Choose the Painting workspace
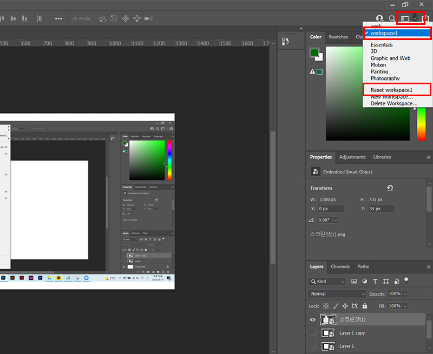Screen dimensions: 433x354 pyautogui.click(x=379, y=72)
